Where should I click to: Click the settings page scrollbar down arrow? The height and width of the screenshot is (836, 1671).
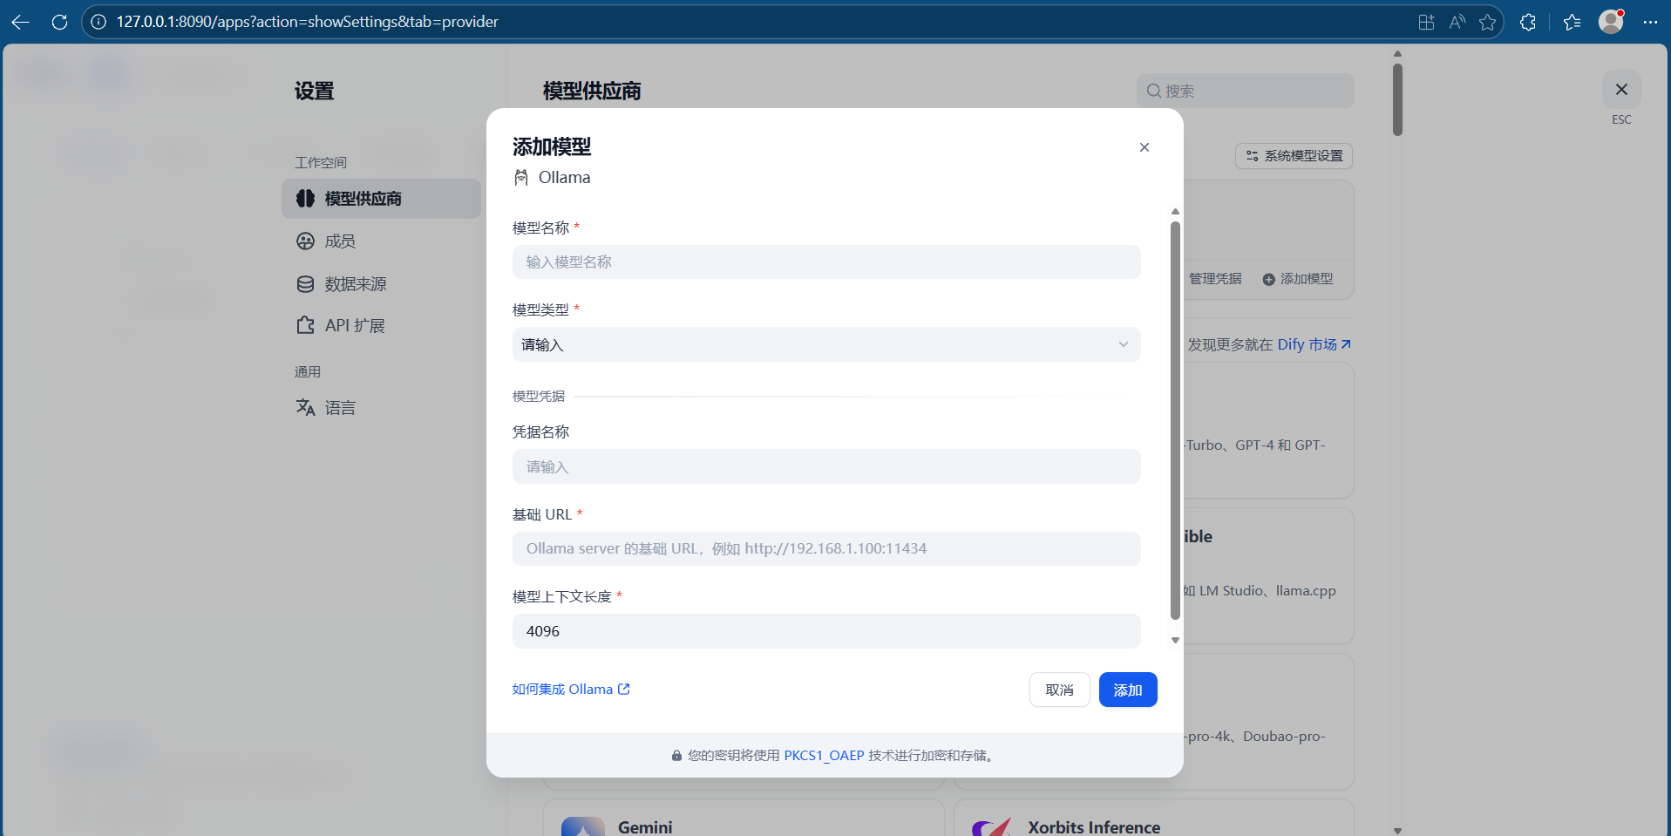(x=1397, y=831)
